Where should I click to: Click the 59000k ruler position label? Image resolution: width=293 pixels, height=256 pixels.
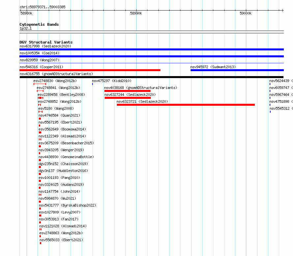[x=246, y=13]
